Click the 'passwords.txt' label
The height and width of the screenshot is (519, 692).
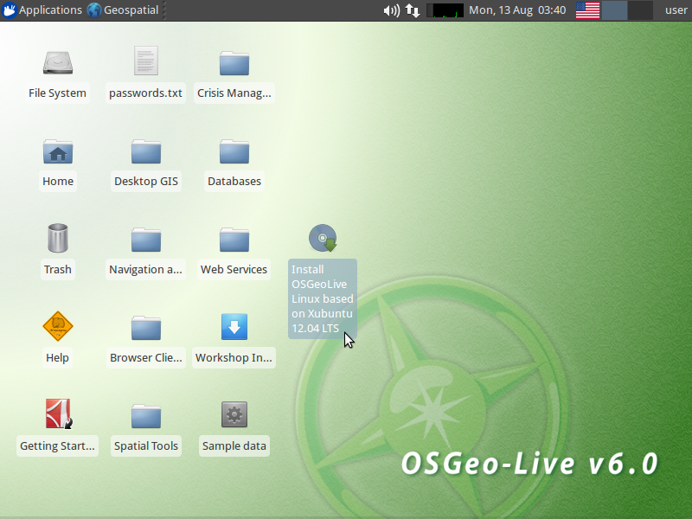click(x=145, y=93)
